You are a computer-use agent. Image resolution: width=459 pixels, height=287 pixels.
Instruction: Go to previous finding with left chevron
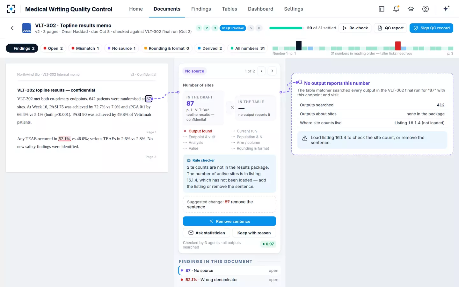tap(261, 71)
